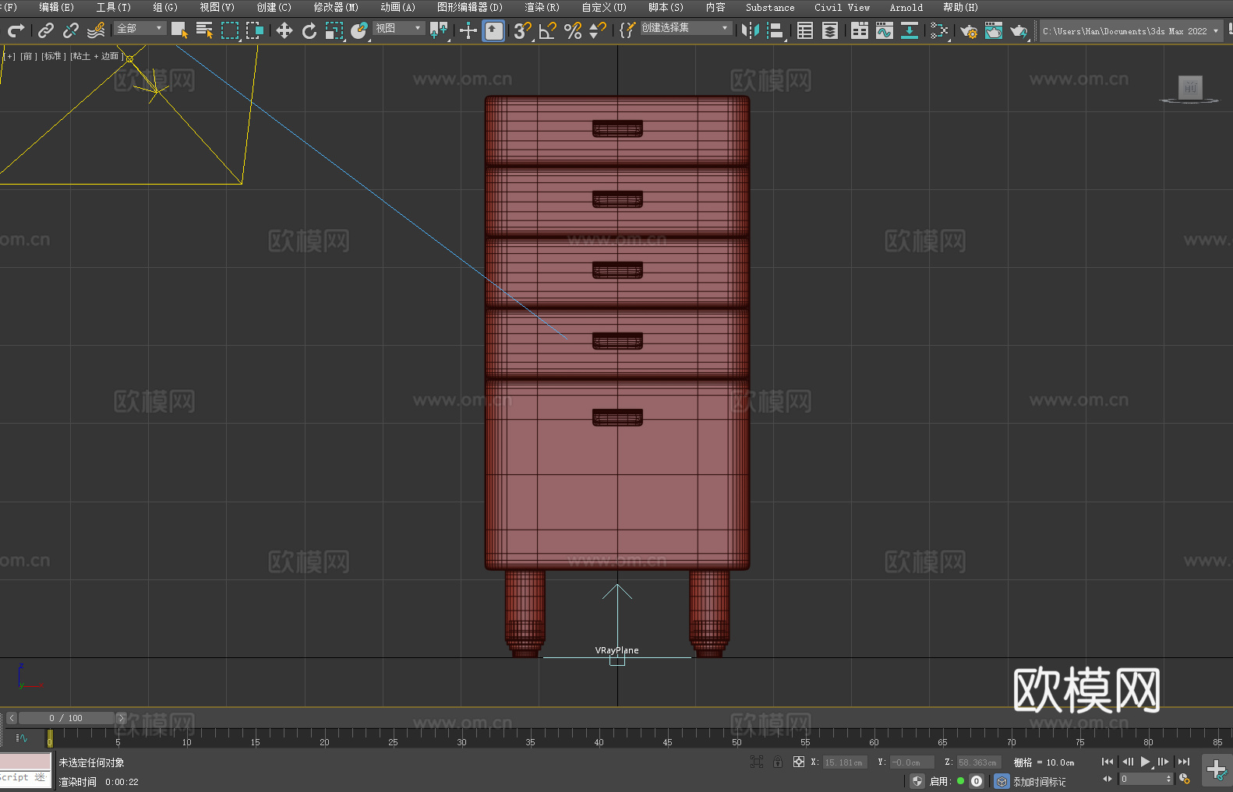Open the 编辑(E) menu
This screenshot has height=792, width=1233.
[x=56, y=7]
